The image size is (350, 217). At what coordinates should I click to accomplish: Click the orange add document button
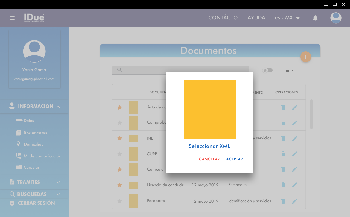click(x=305, y=57)
